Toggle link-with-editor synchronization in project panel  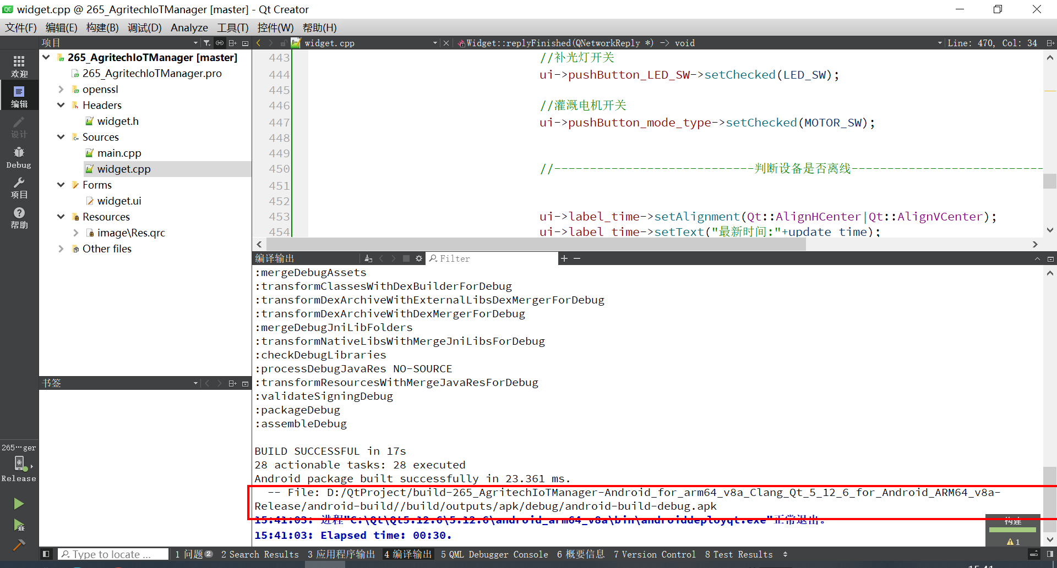pyautogui.click(x=220, y=43)
